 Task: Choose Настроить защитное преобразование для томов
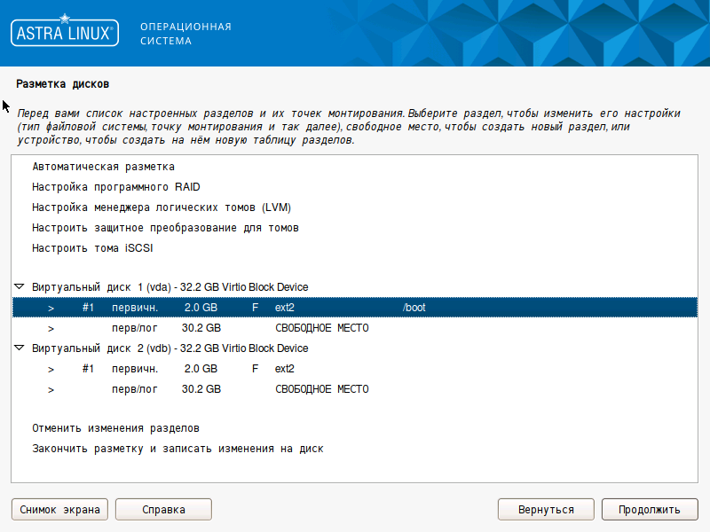[165, 228]
